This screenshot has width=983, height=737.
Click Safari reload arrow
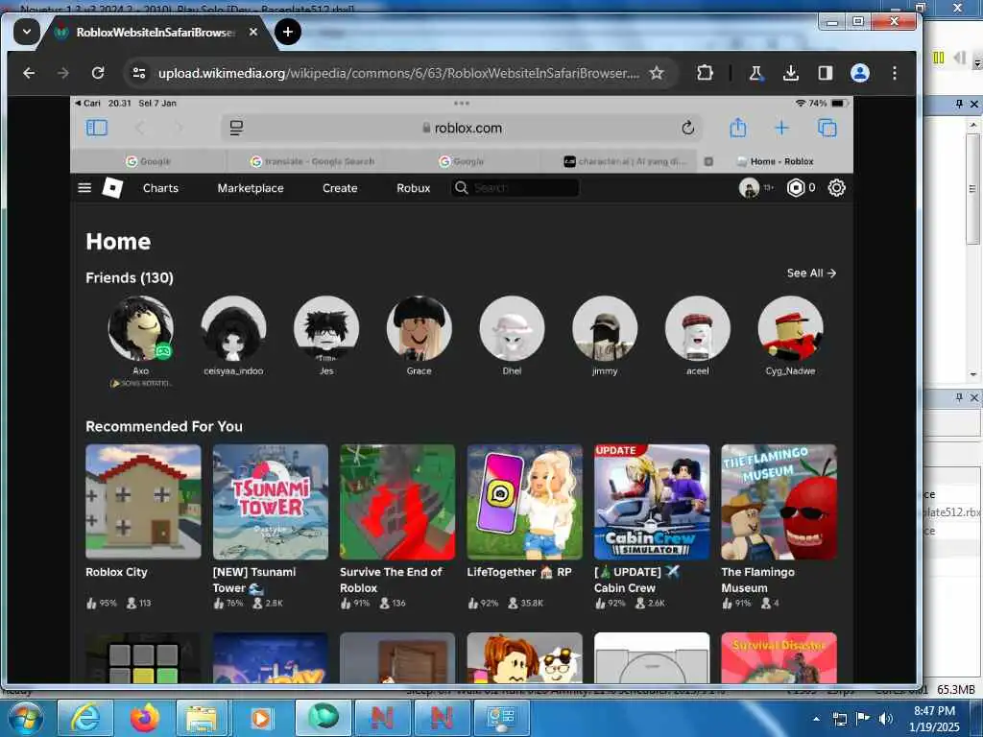tap(687, 128)
